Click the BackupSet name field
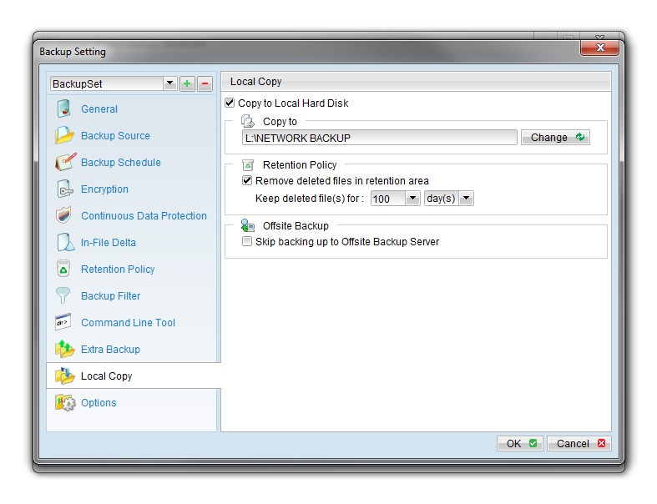Image resolution: width=657 pixels, height=504 pixels. tap(107, 83)
